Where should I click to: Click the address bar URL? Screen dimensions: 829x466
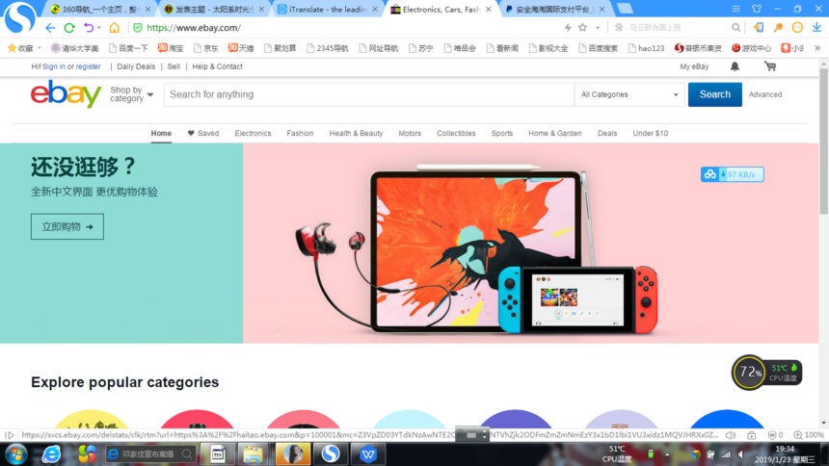(194, 28)
